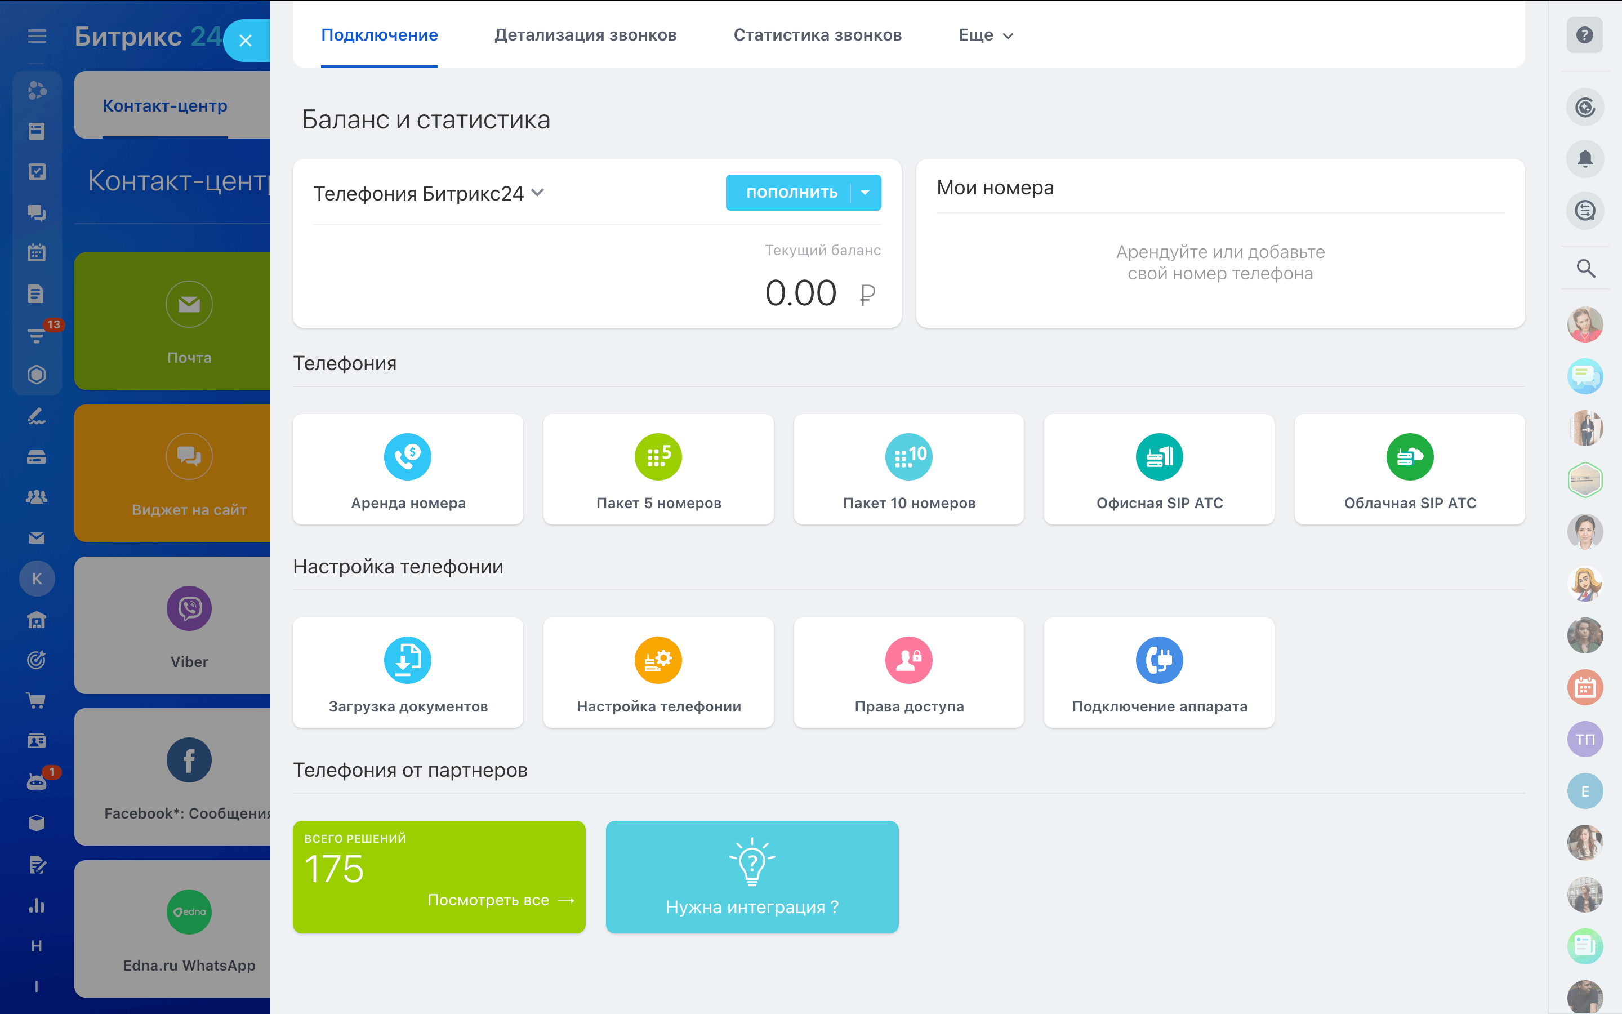This screenshot has width=1622, height=1014.
Task: Open the K avatar in left sidebar
Action: [37, 578]
